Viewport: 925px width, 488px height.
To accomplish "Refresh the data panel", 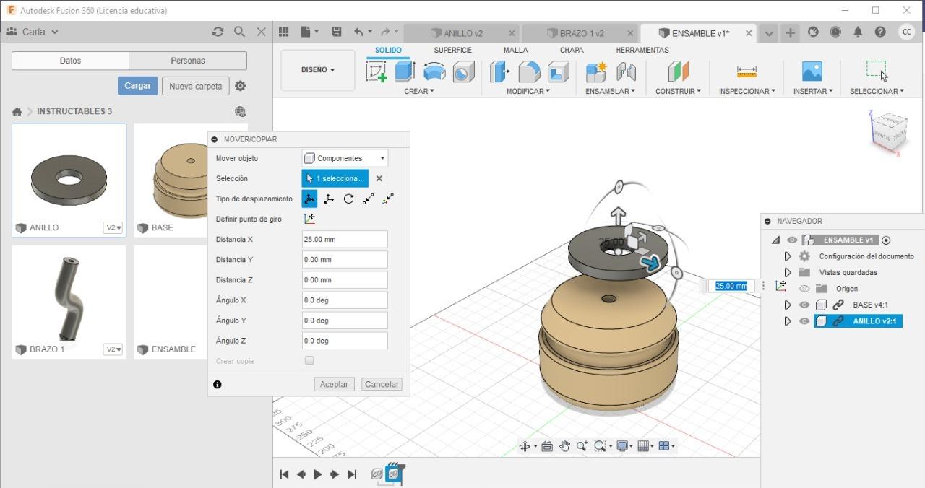I will 218,32.
